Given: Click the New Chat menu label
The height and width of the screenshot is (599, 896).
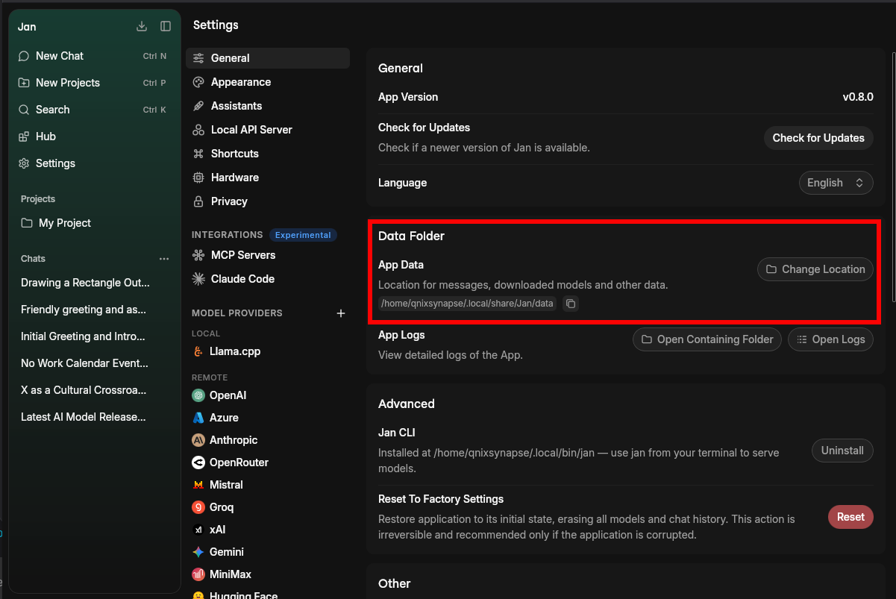Looking at the screenshot, I should tap(60, 56).
